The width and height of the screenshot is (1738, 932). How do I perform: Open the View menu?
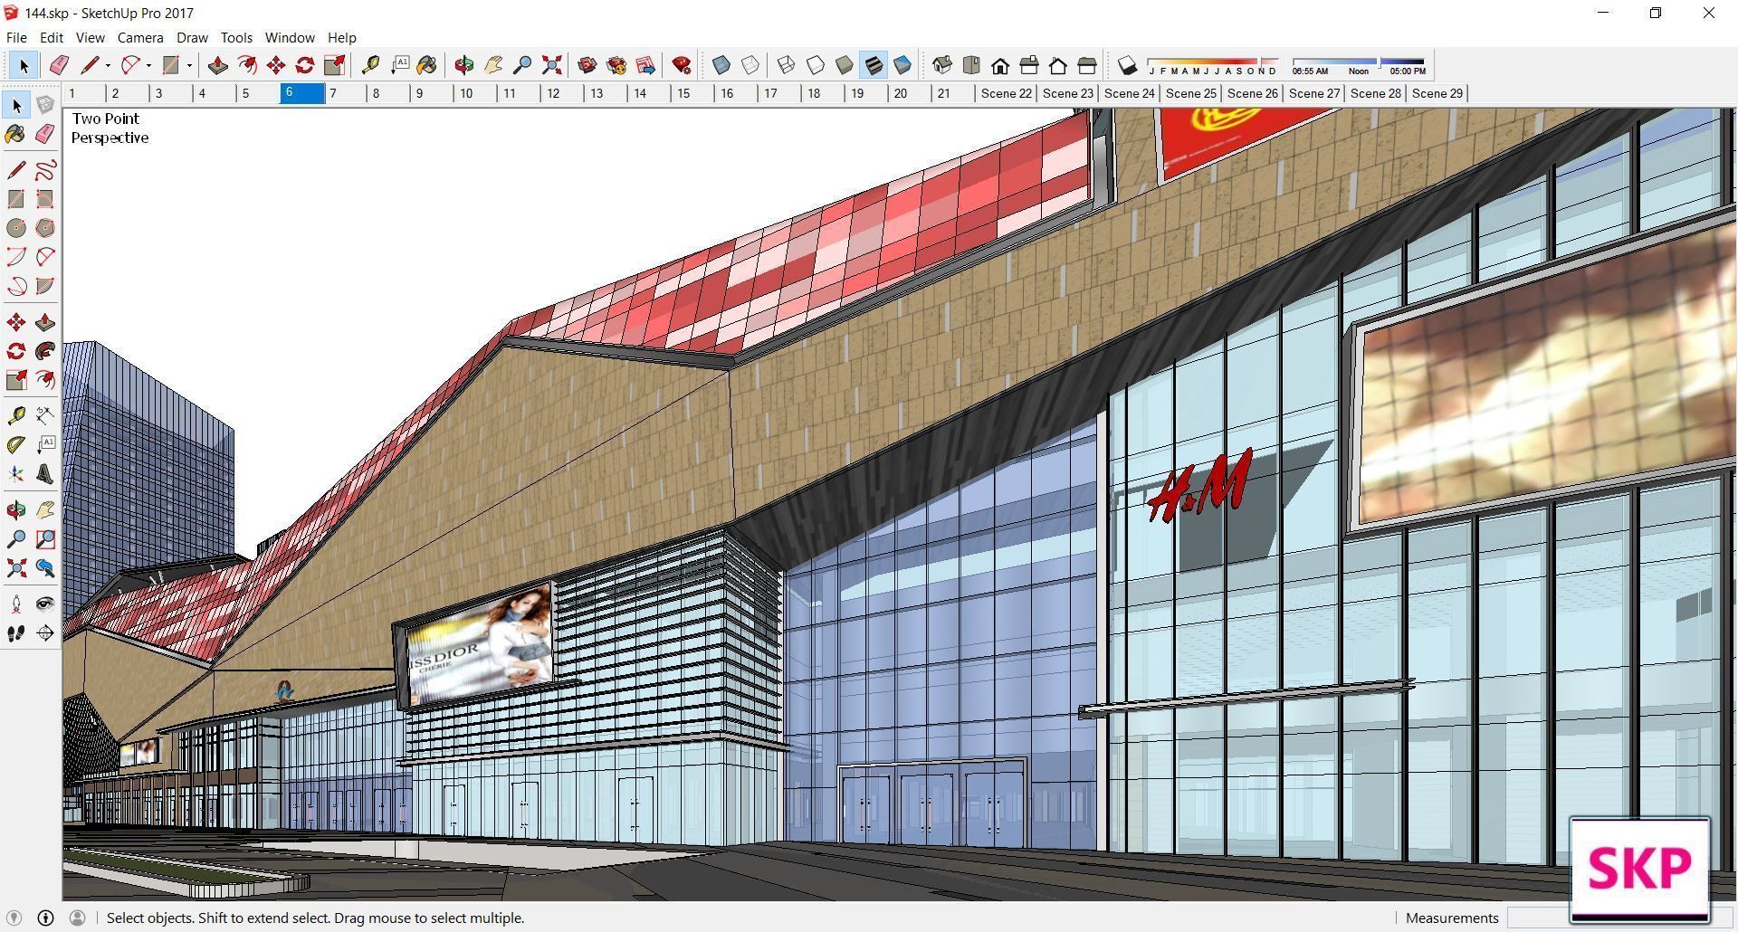click(90, 38)
